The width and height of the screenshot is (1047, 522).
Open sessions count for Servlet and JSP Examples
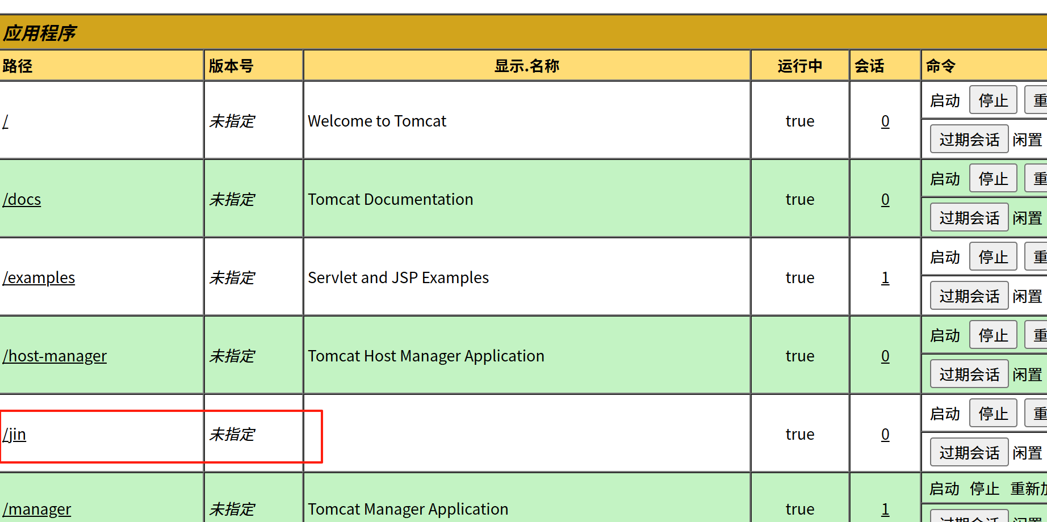tap(885, 278)
